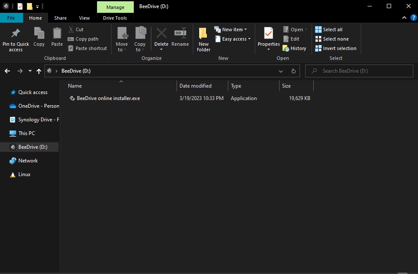Click the 19,629 KB size cell

(300, 98)
